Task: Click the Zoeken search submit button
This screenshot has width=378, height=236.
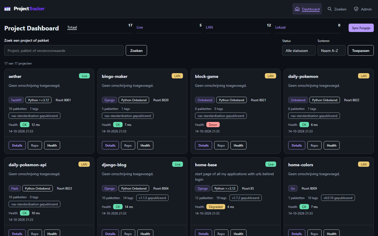Action: [136, 50]
